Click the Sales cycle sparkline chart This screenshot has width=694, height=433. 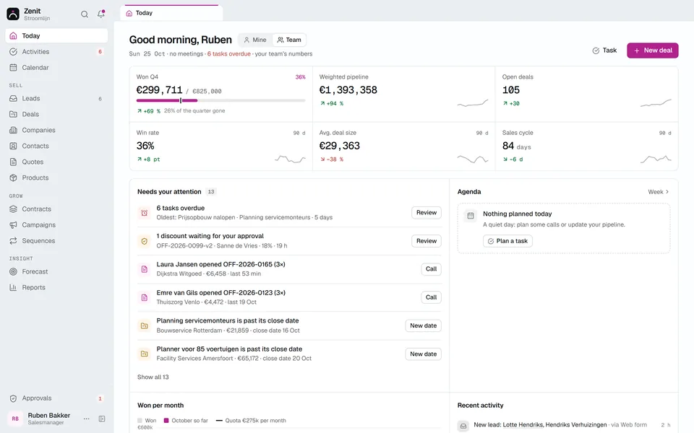click(x=656, y=159)
